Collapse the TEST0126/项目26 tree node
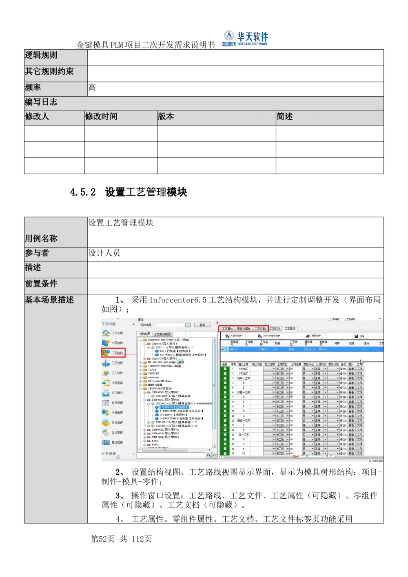Image resolution: width=408 pixels, height=577 pixels. click(140, 388)
